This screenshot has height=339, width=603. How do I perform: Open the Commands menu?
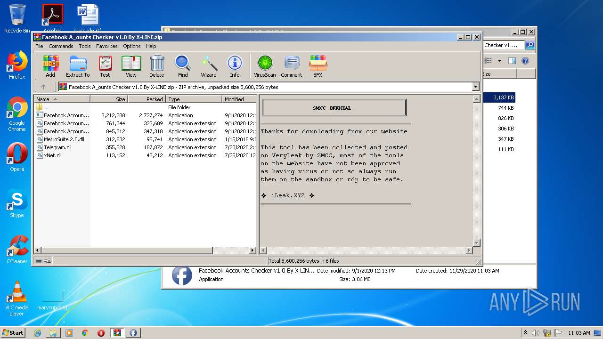point(61,46)
